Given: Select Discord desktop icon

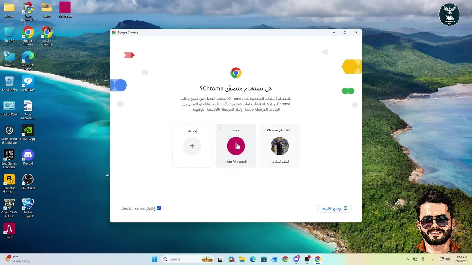Looking at the screenshot, I should [28, 158].
